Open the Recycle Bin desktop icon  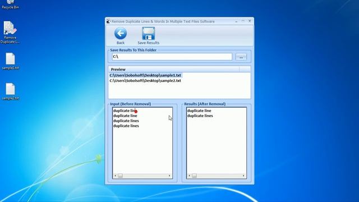click(10, 4)
